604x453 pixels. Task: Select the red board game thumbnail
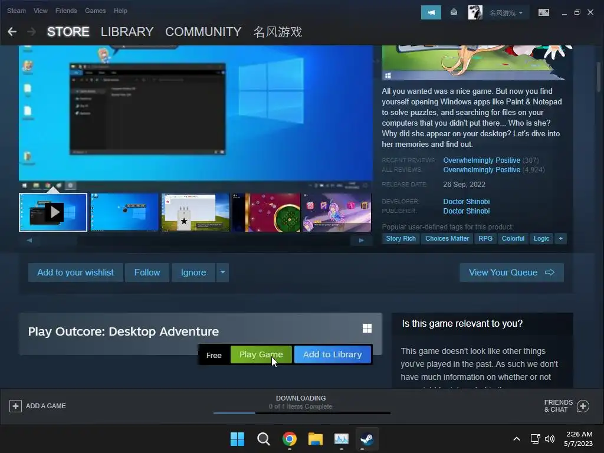coord(266,212)
